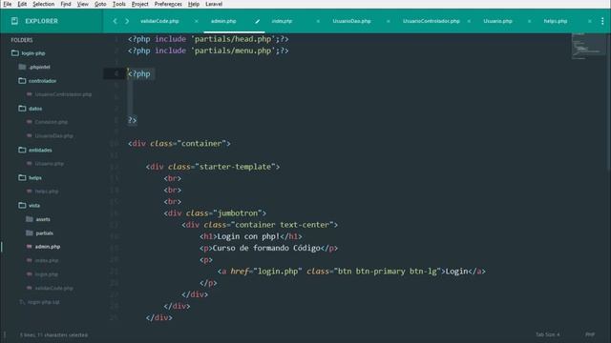Viewport: 611px width, 343px height.
Task: Open the View menu
Action: pos(83,4)
